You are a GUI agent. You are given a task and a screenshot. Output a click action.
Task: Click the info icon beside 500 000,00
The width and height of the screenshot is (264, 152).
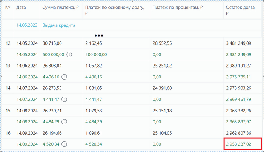pyautogui.click(x=69, y=54)
